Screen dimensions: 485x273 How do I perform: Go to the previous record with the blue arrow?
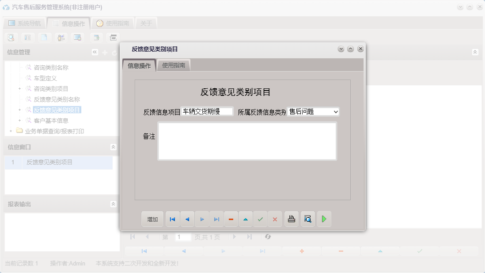click(187, 219)
